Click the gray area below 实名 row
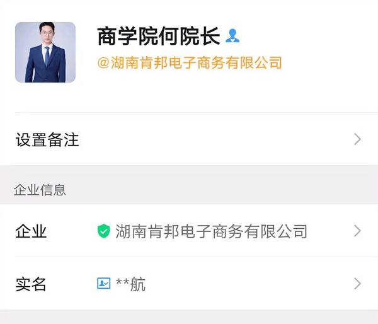Viewport: 378px width, 324px height. [x=189, y=317]
